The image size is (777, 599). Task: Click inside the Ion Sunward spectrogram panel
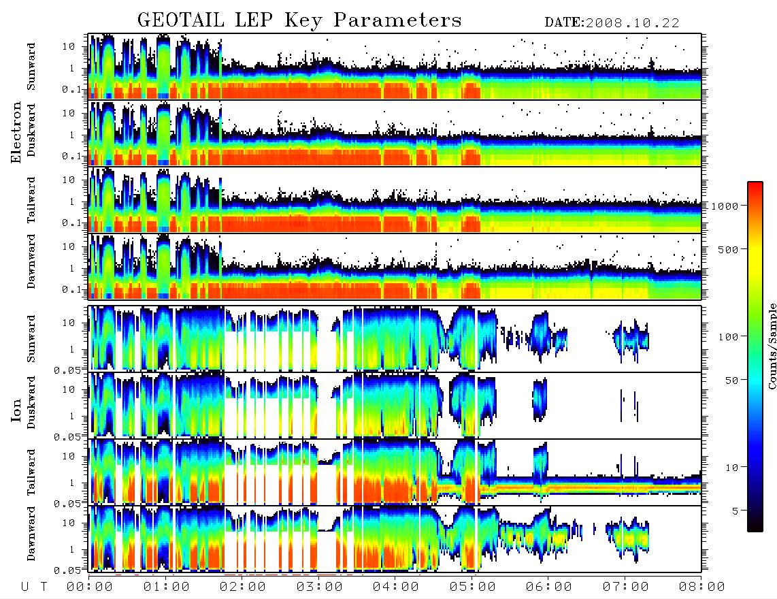tap(395, 338)
